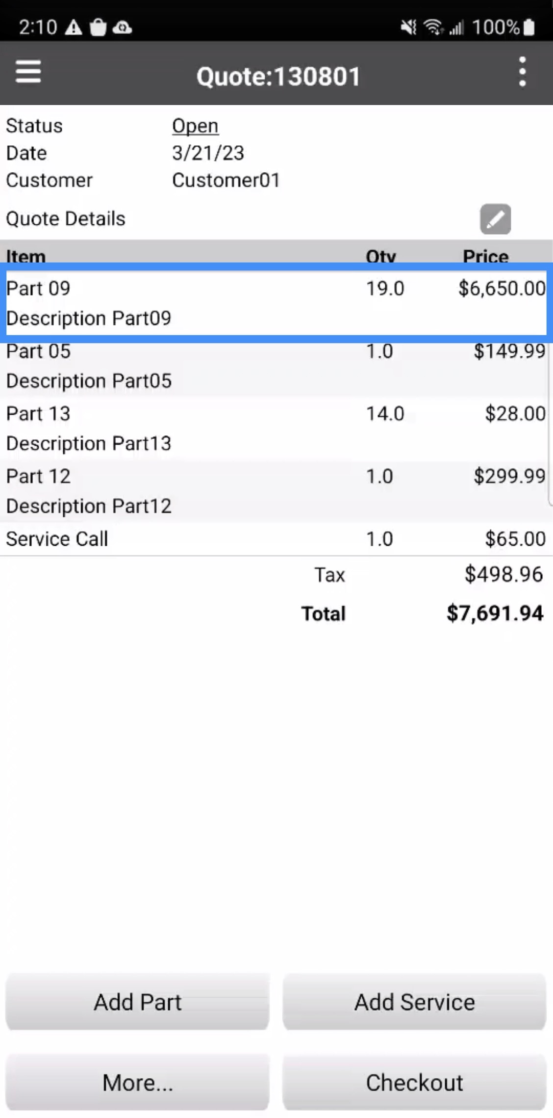Open the More... options button

pyautogui.click(x=137, y=1082)
